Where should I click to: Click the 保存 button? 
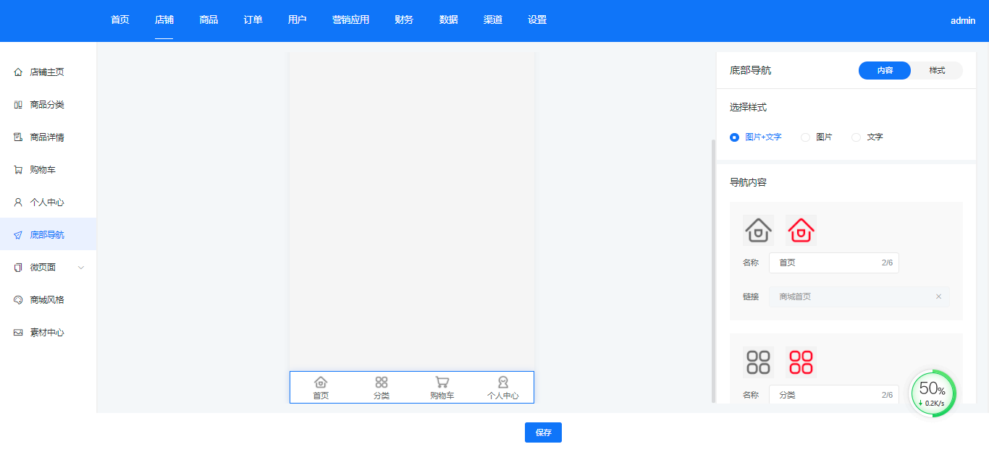click(543, 432)
